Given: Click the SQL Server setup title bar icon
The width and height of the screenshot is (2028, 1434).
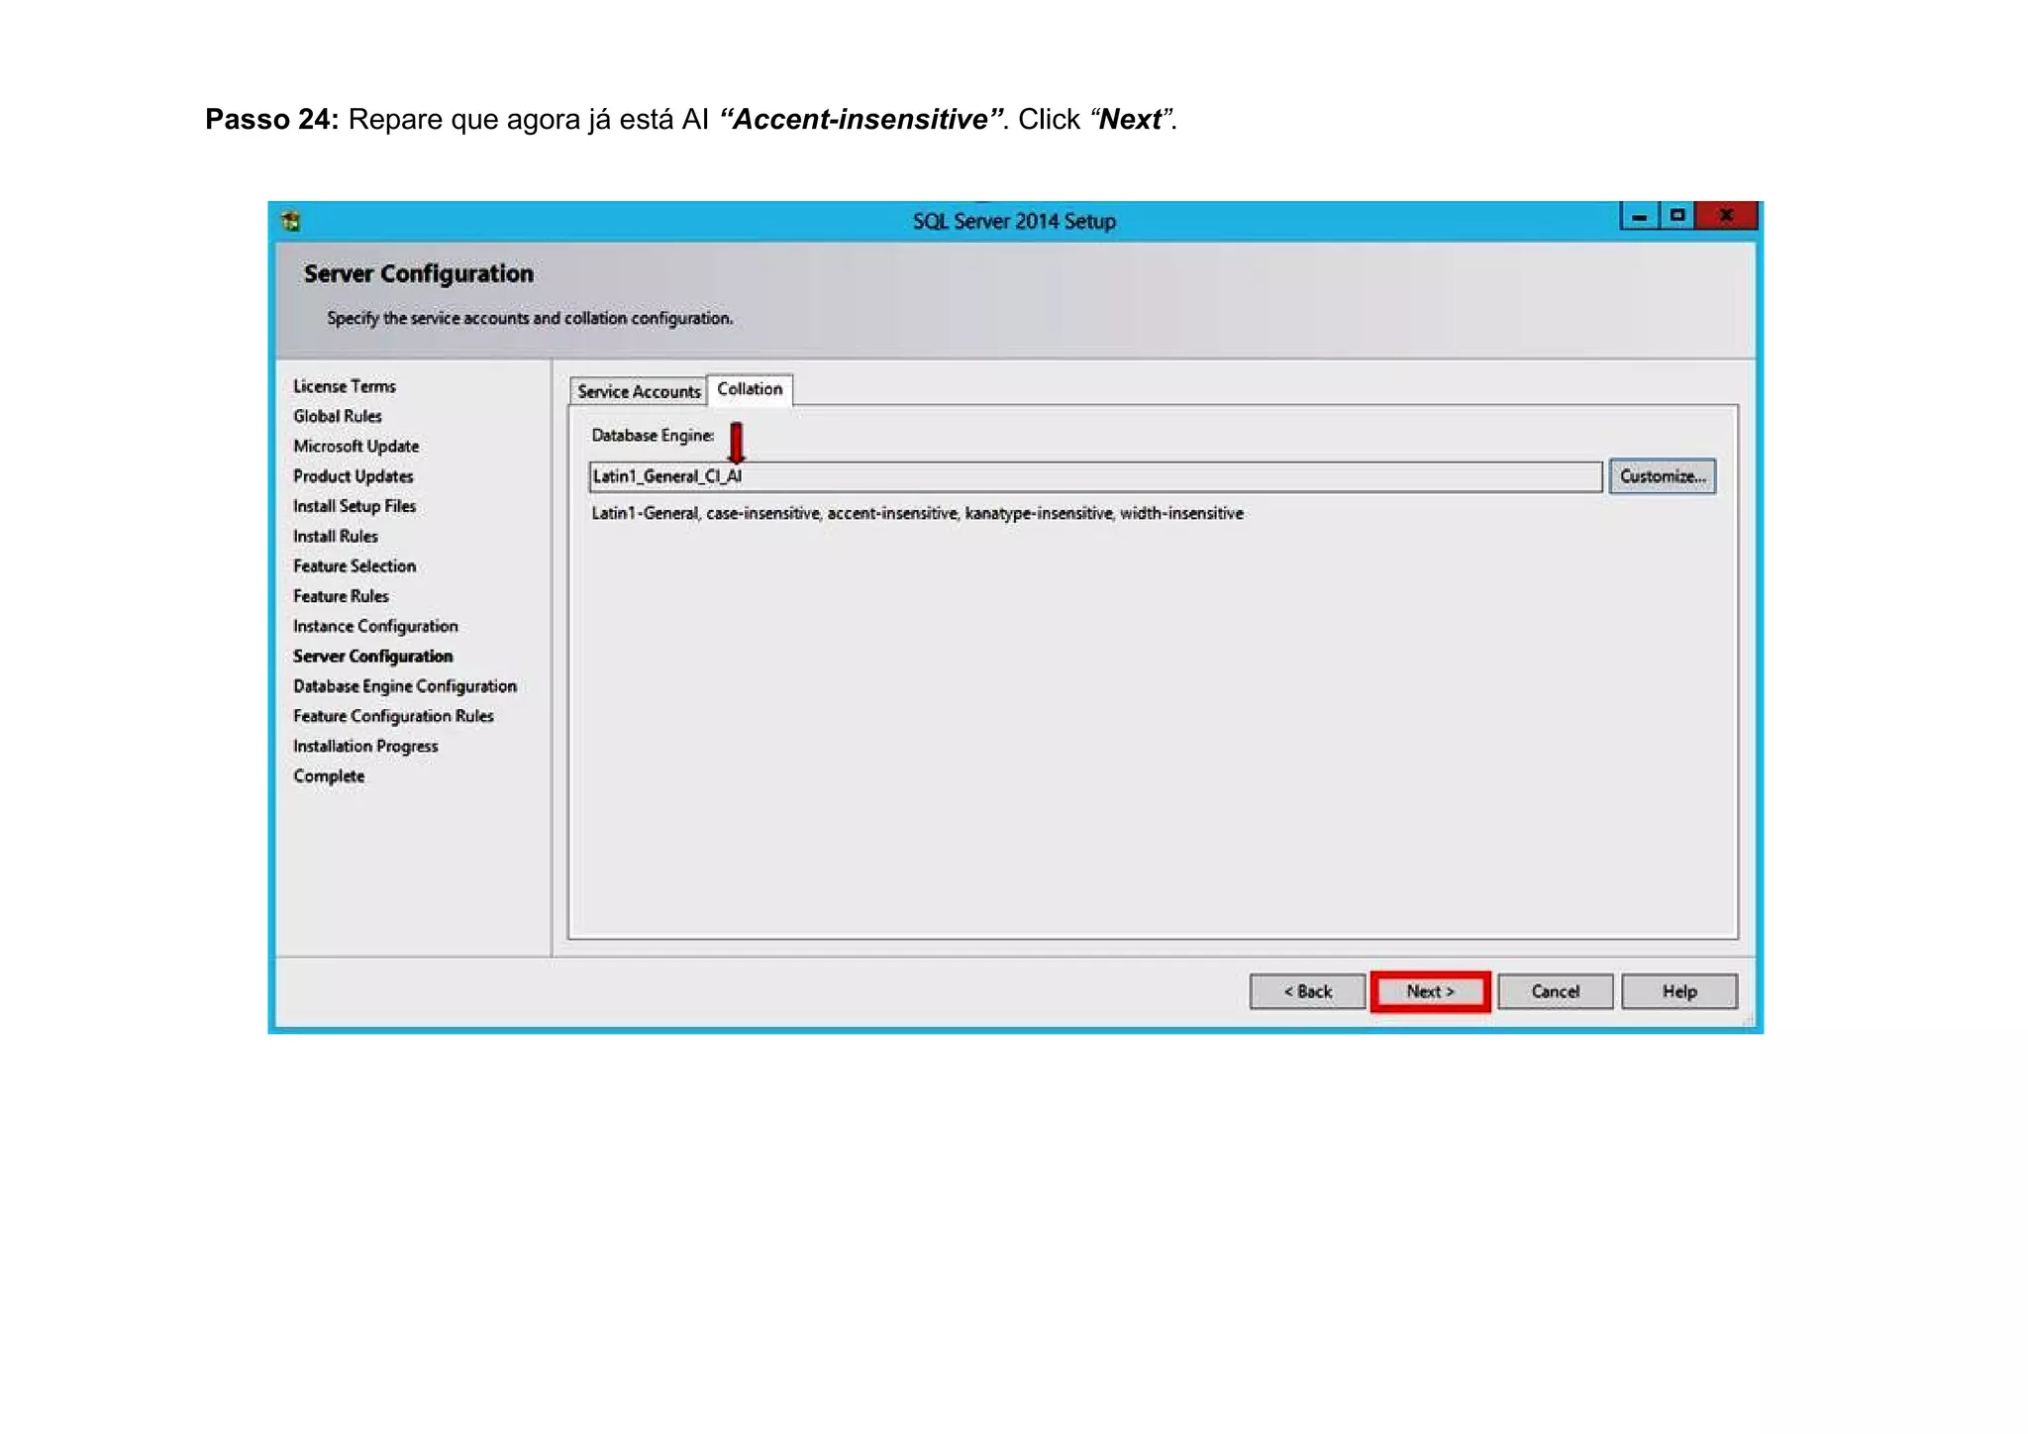Looking at the screenshot, I should 290,220.
